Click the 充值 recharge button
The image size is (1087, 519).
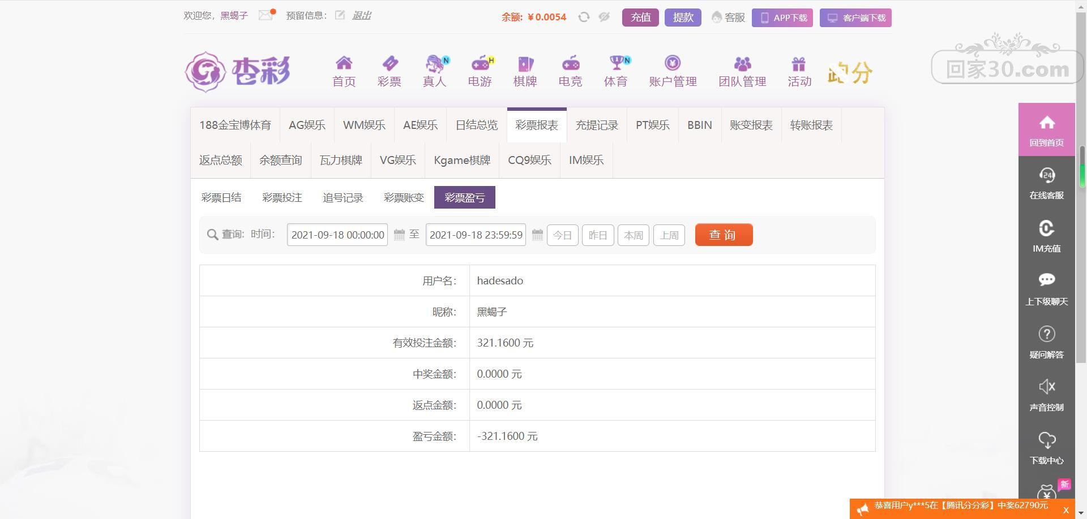coord(640,18)
